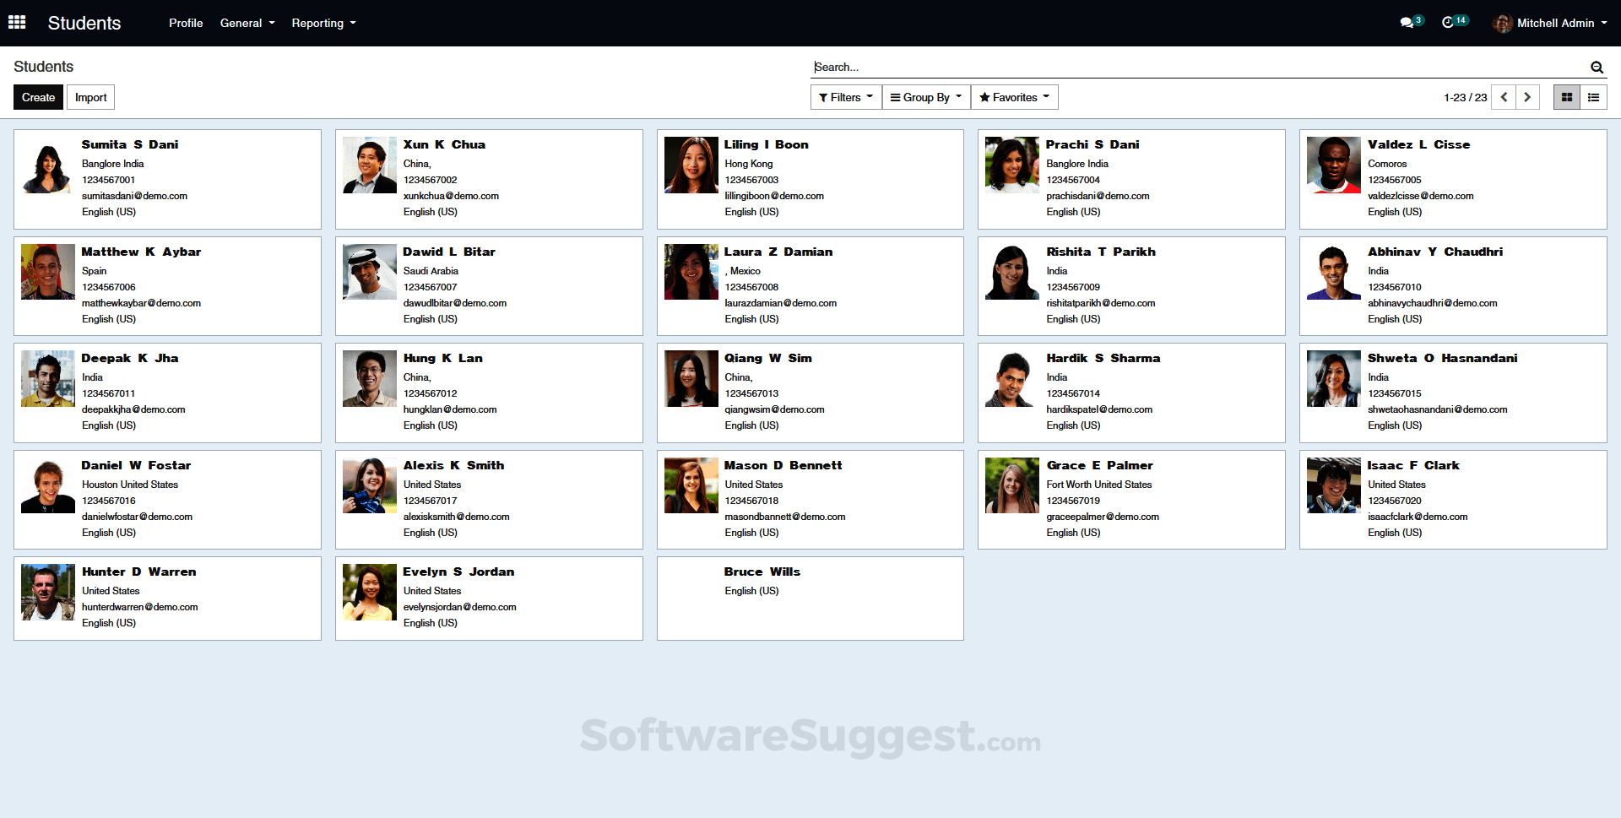
Task: Click the Create button
Action: click(38, 97)
